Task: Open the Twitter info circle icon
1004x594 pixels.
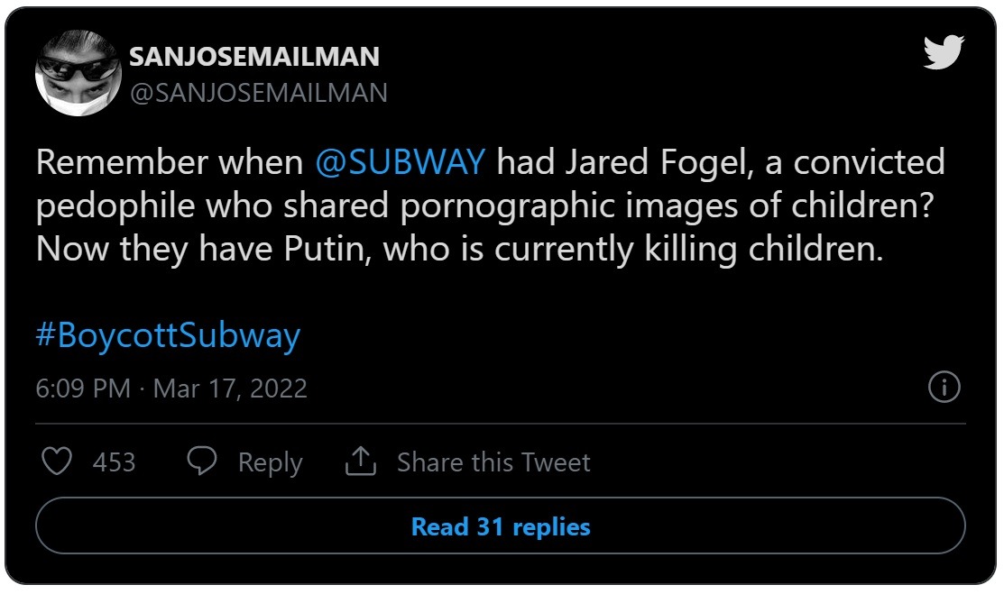Action: click(944, 388)
